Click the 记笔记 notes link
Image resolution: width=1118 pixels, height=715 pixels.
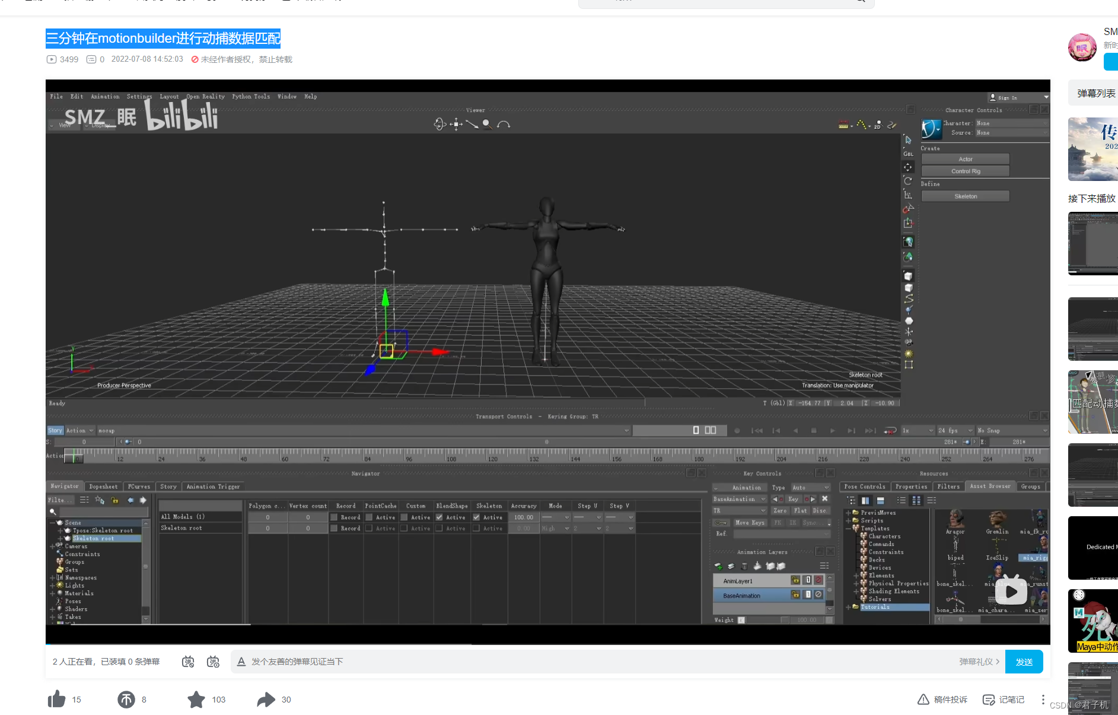tap(1004, 700)
